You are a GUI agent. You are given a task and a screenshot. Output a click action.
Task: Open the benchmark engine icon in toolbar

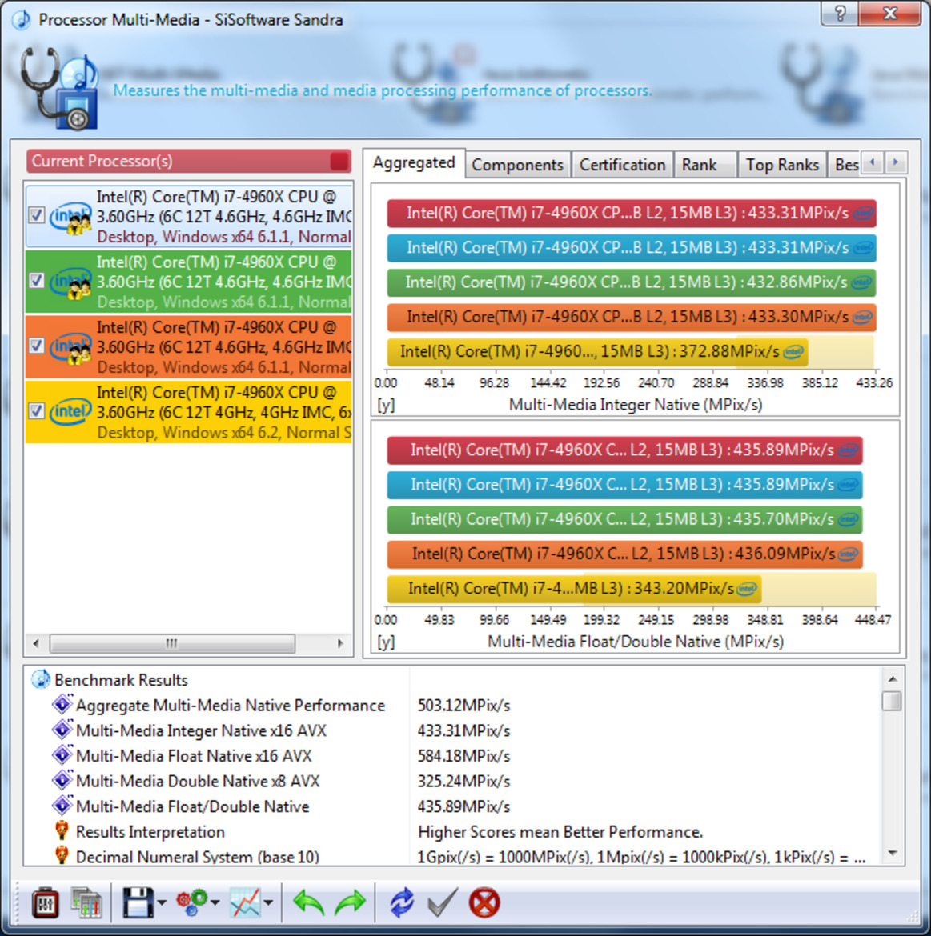click(x=45, y=902)
